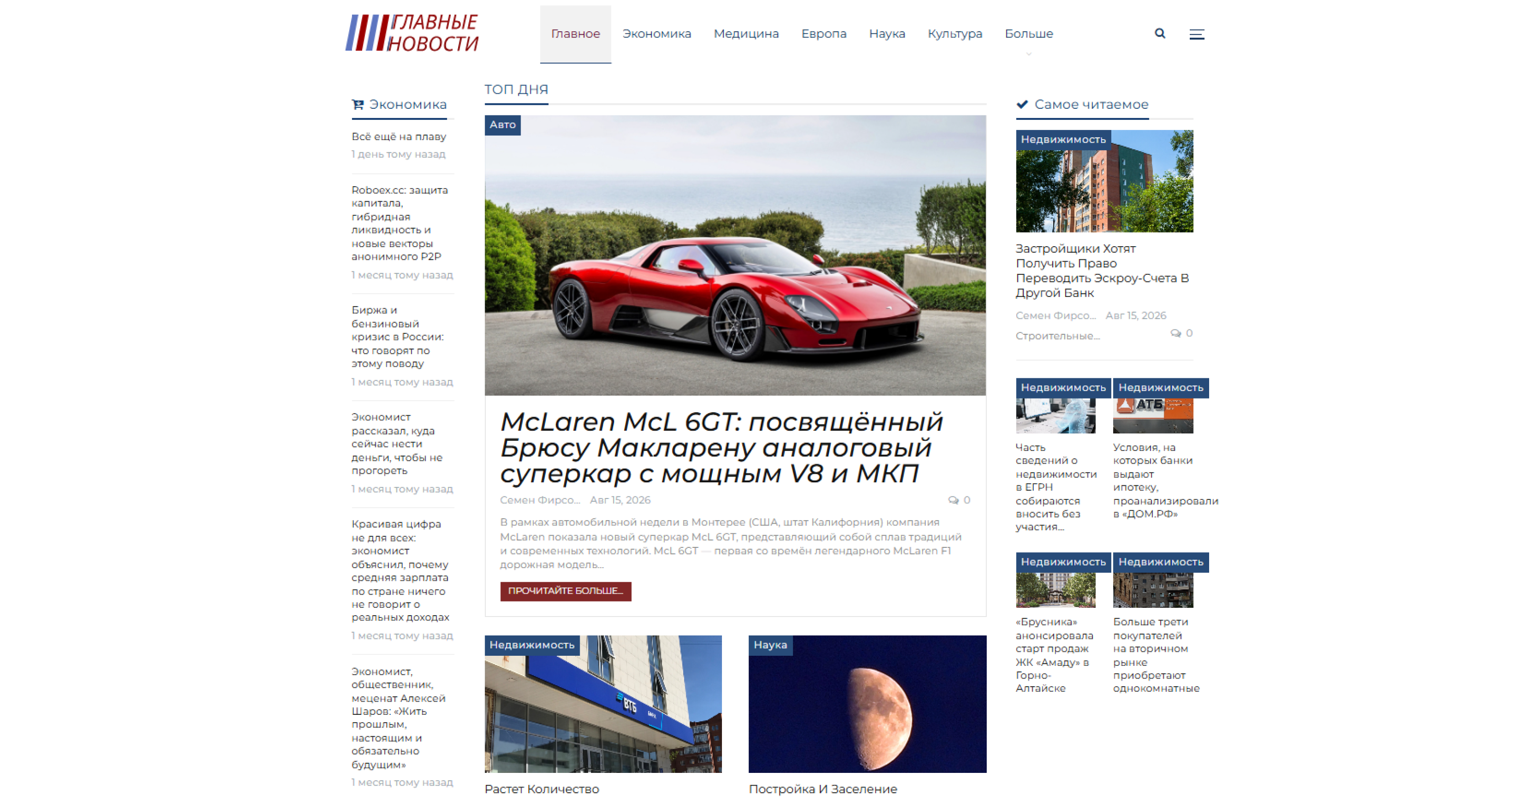Open the Европа menu item

point(824,33)
